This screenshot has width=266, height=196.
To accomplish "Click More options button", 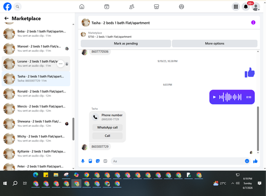I will pos(214,44).
